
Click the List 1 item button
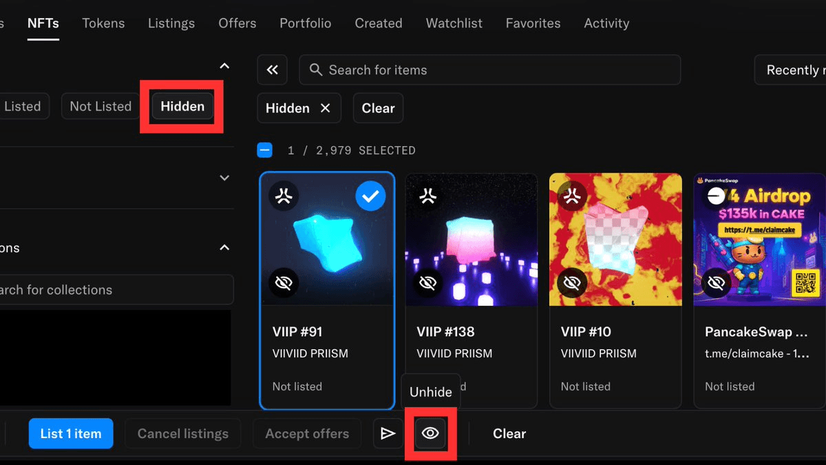pyautogui.click(x=71, y=433)
